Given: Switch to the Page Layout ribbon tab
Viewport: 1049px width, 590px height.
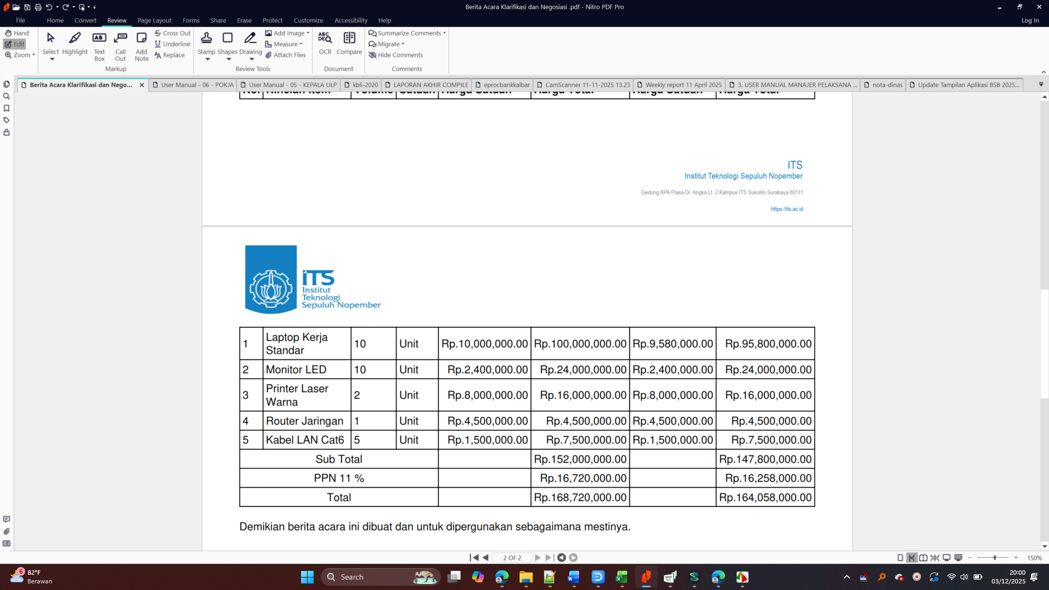Looking at the screenshot, I should click(x=154, y=20).
